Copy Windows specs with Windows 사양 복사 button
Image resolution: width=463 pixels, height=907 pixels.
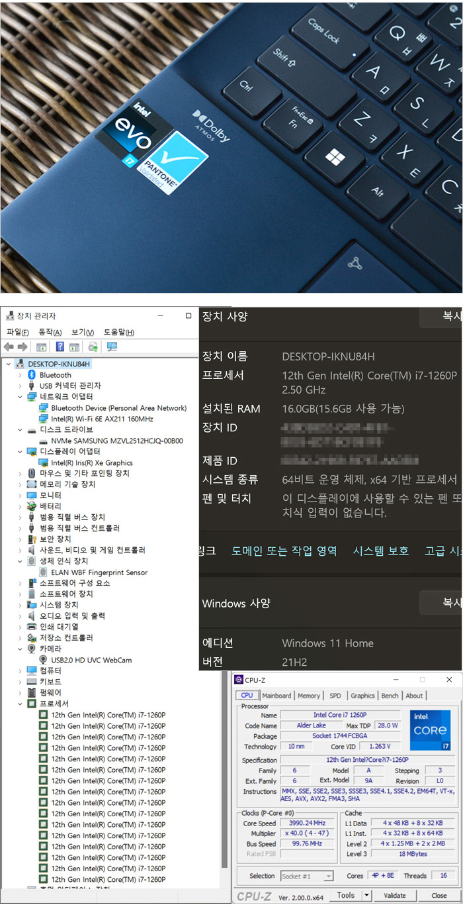(x=441, y=604)
